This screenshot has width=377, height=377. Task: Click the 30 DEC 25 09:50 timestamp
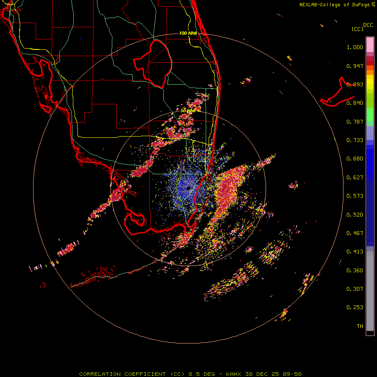click(274, 374)
